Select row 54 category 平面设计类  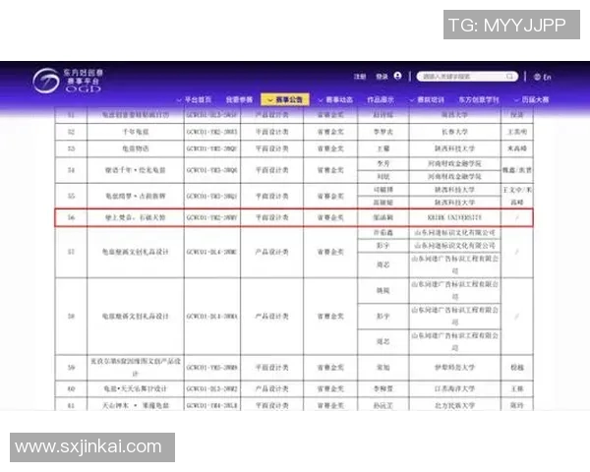(271, 170)
